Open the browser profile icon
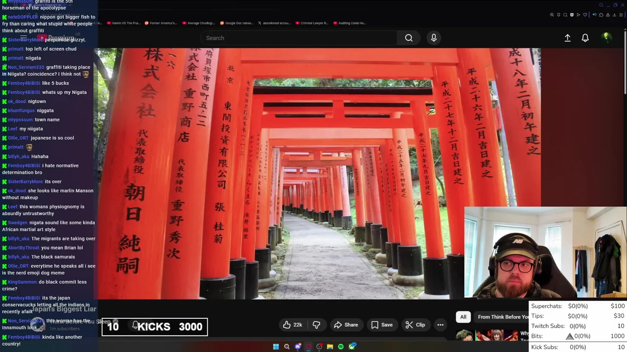The image size is (627, 352). pos(608,15)
